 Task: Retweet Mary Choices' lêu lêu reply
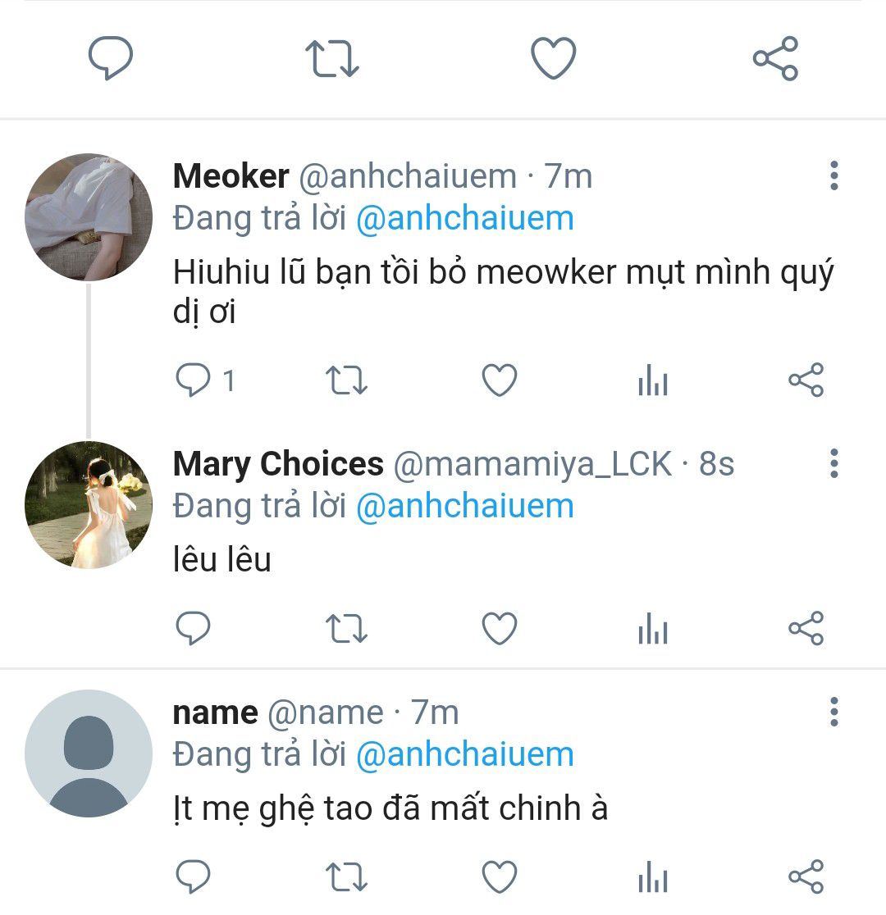(346, 629)
